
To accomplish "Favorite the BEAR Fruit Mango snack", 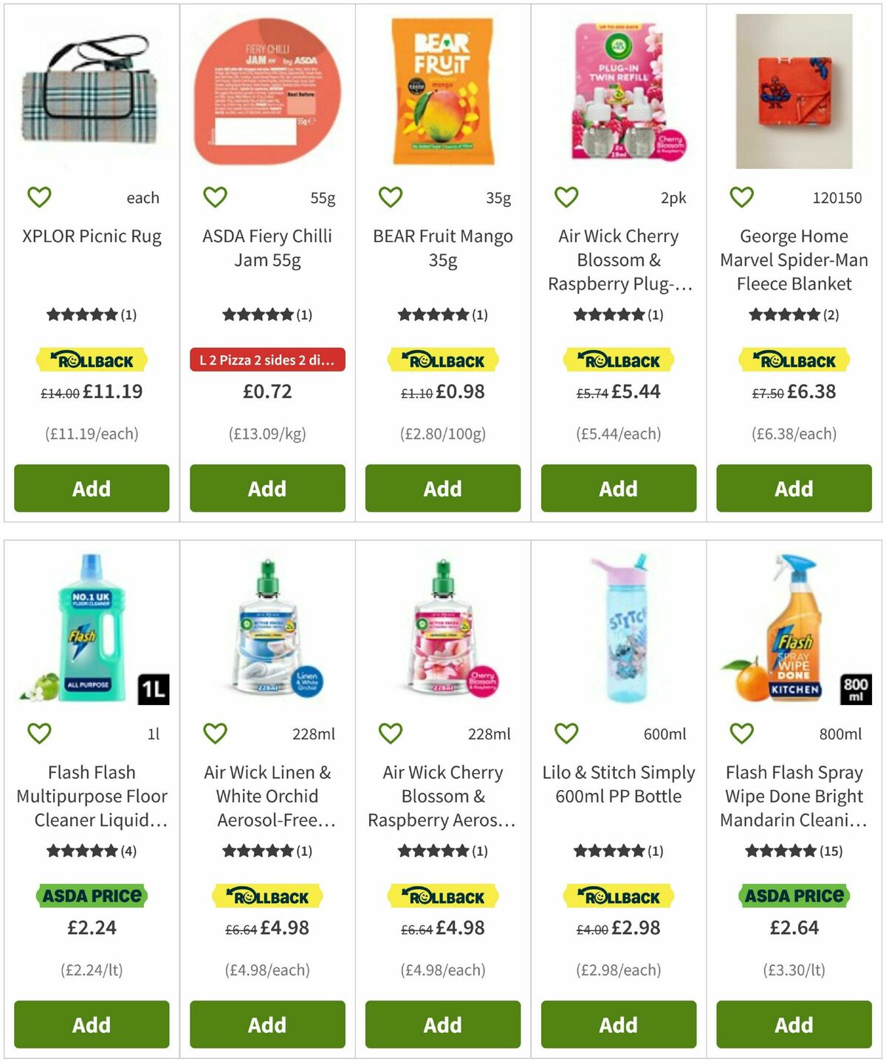I will coord(390,197).
